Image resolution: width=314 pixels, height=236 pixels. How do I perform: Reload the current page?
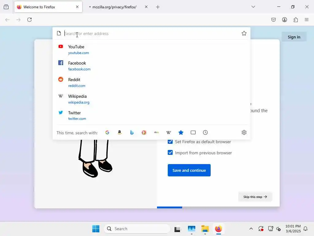pos(29,20)
